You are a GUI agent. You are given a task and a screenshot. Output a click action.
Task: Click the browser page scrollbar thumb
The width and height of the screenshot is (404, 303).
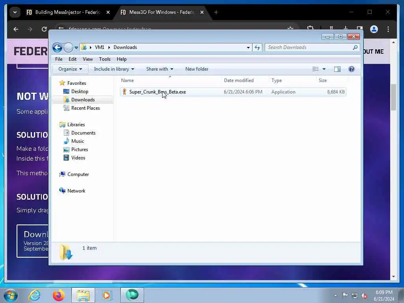pos(393,97)
